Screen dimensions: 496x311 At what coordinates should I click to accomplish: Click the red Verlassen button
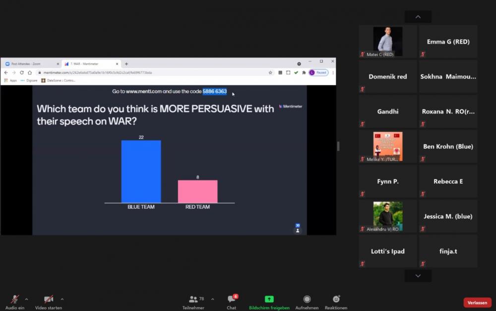[x=477, y=303]
